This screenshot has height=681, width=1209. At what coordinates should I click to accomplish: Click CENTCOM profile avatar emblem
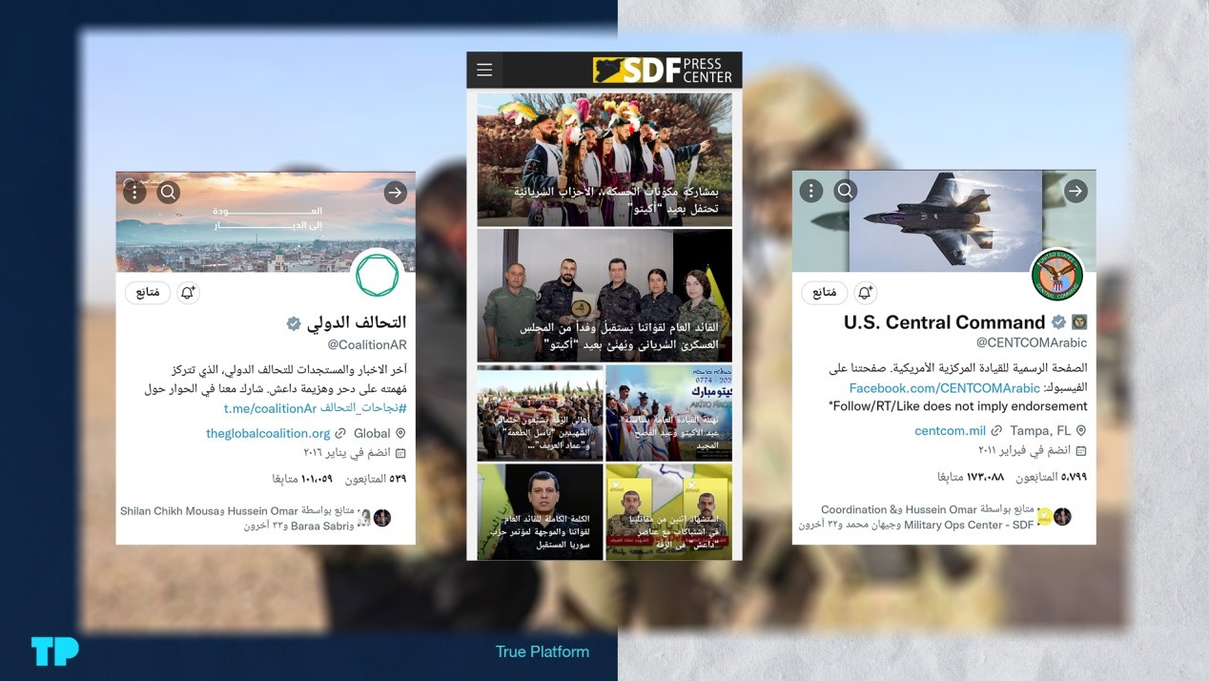click(1057, 278)
